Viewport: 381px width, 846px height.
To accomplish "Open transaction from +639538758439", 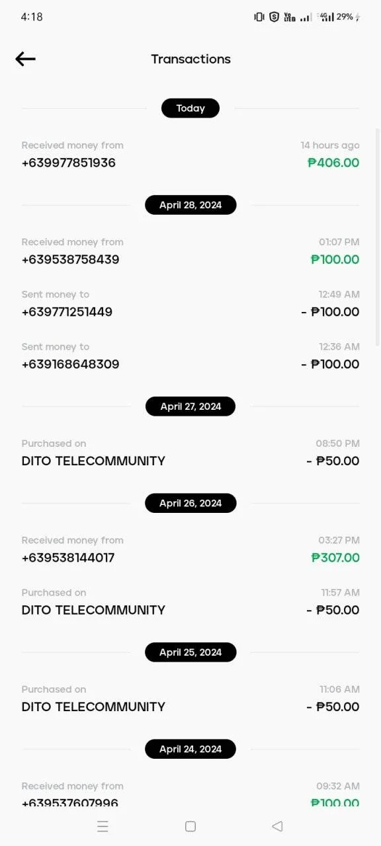I will pos(190,251).
